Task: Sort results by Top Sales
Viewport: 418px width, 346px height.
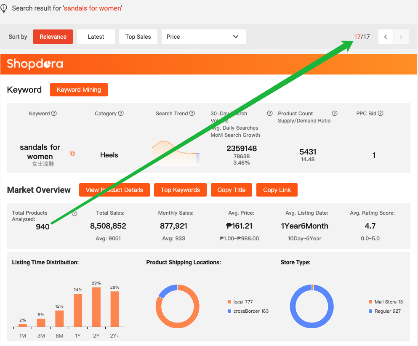Action: [138, 37]
